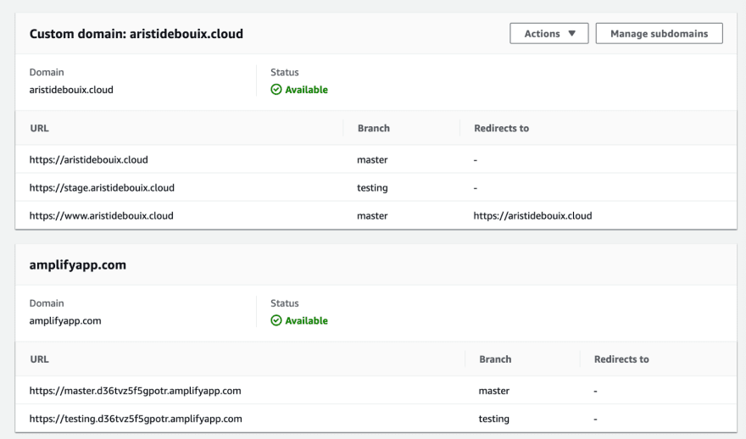The image size is (746, 439).
Task: Open the https://aristidebouix.cloud URL
Action: click(88, 160)
